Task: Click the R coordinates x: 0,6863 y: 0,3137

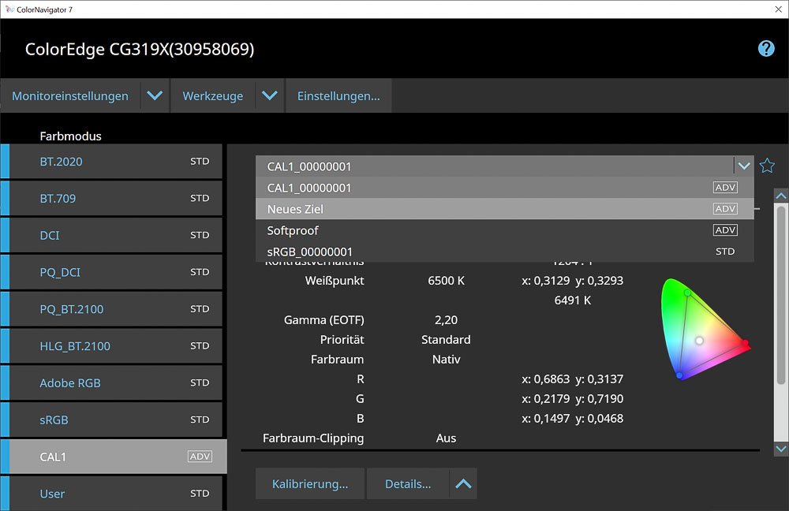Action: [572, 379]
